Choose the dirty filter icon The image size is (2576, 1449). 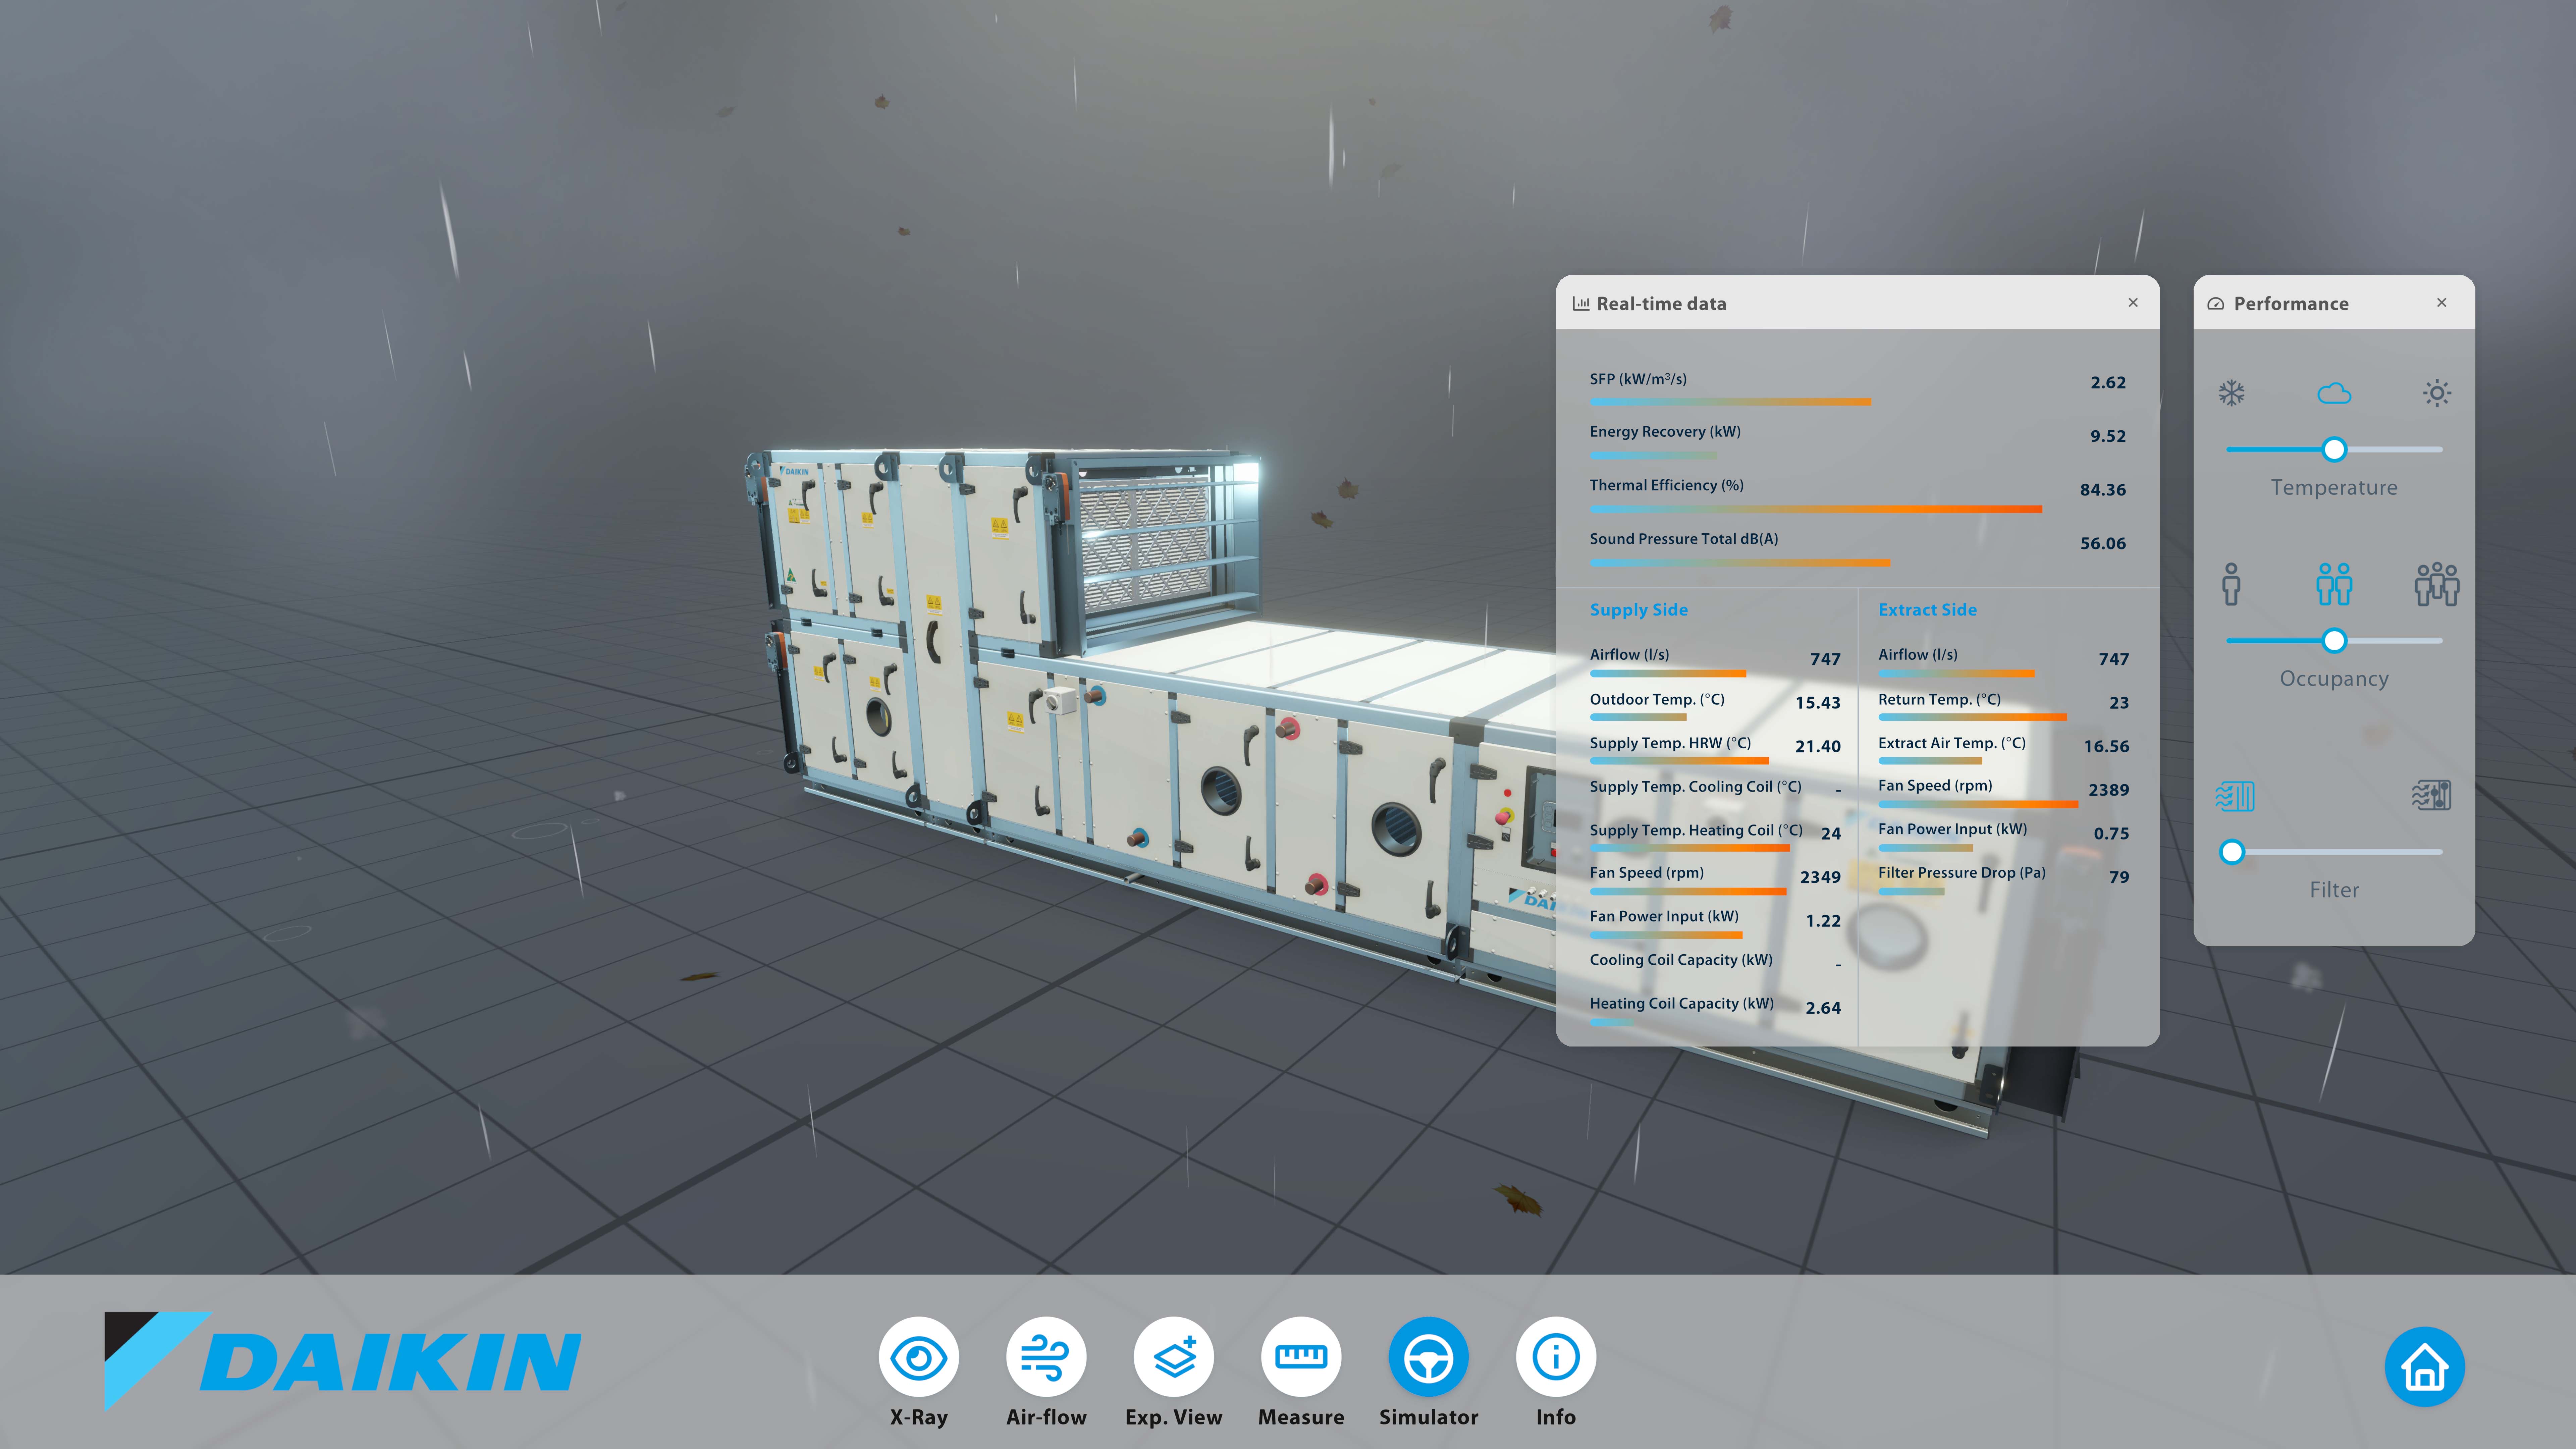2431,796
